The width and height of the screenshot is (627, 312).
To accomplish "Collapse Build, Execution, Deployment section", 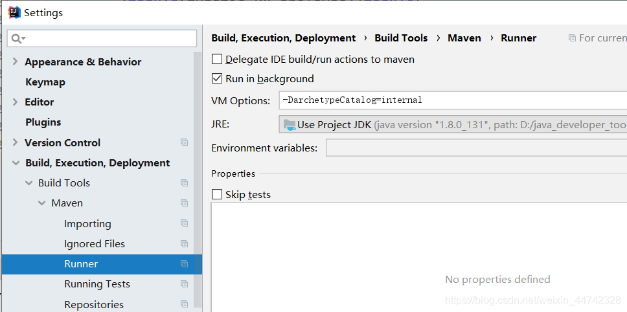I will (x=16, y=163).
